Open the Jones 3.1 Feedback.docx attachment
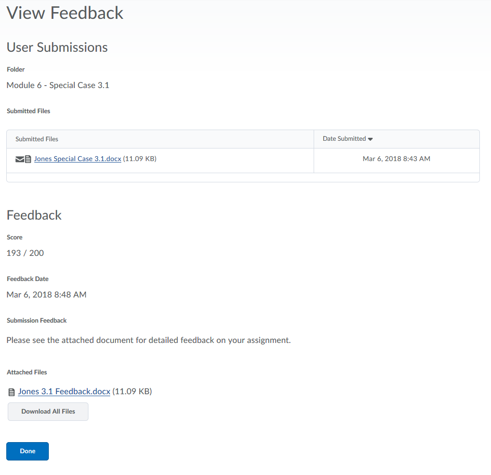This screenshot has height=475, width=491. (x=64, y=392)
